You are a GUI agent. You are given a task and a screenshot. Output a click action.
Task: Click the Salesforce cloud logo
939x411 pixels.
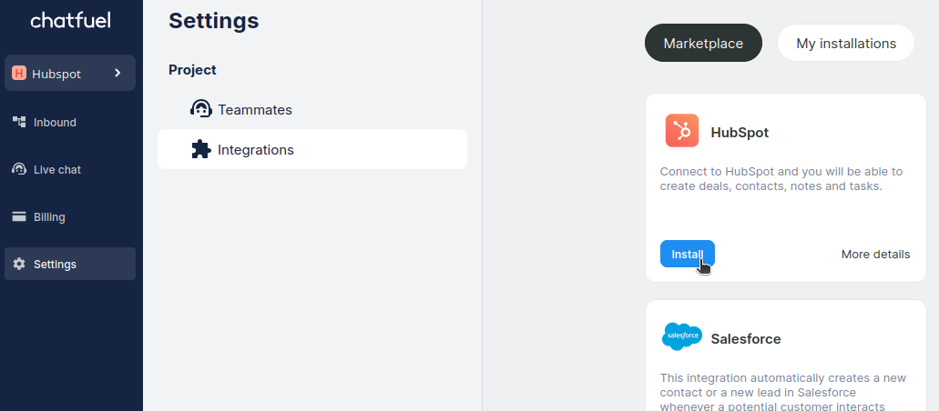pyautogui.click(x=681, y=337)
